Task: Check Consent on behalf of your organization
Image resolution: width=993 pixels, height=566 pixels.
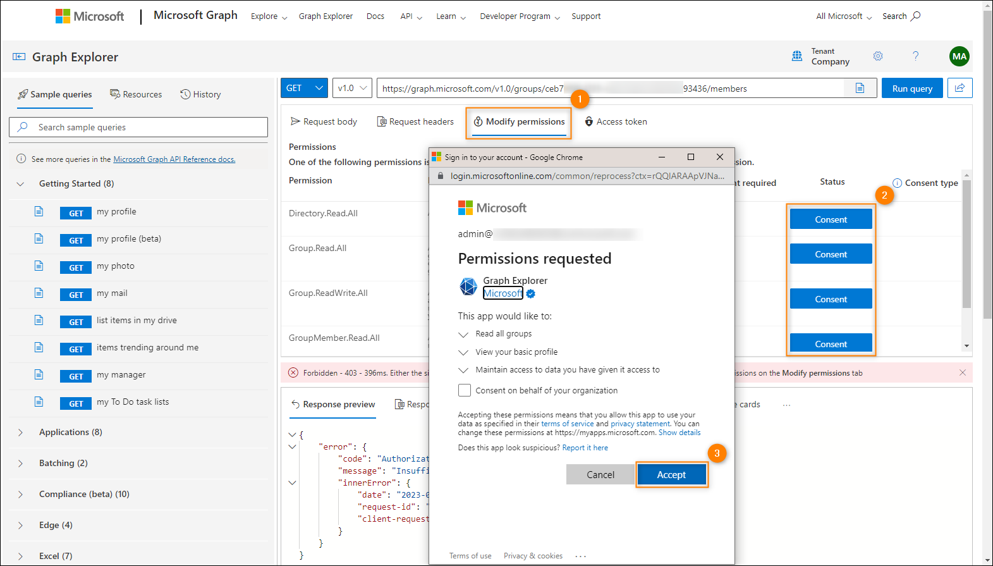Action: [x=465, y=390]
